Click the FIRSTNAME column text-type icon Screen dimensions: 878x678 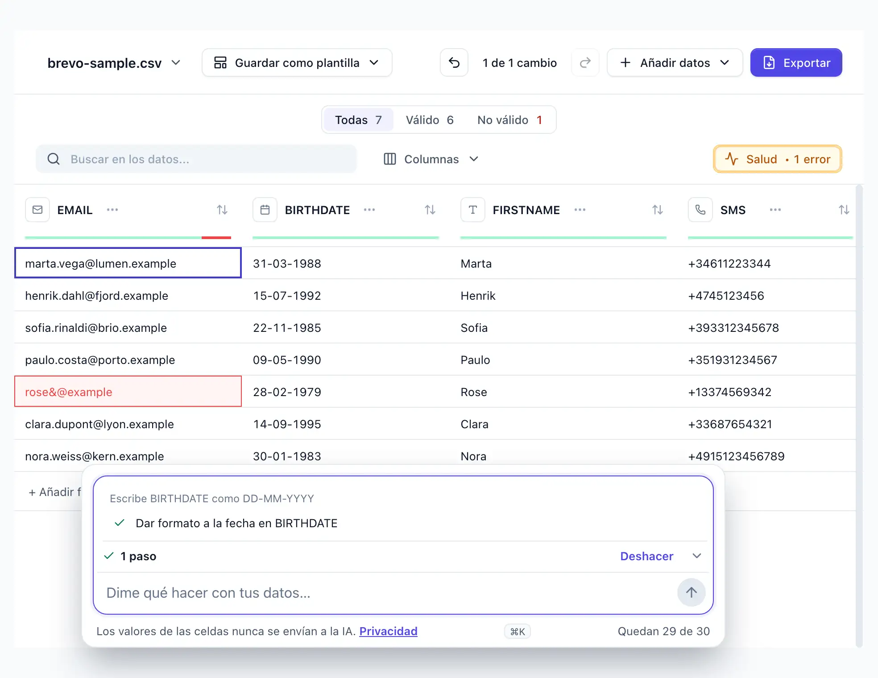pos(473,210)
